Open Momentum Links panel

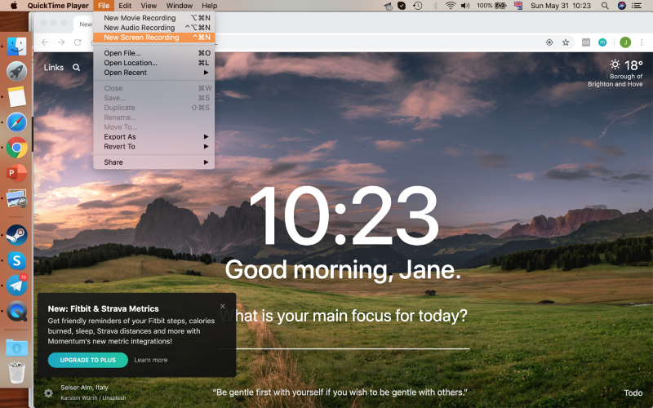click(x=54, y=68)
